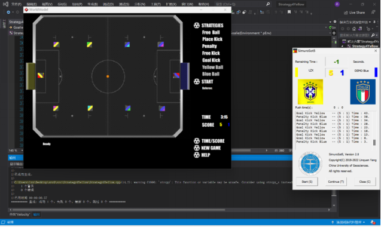The width and height of the screenshot is (381, 227).
Task: Toggle the bookmark icon in the toolbar
Action: [289, 12]
